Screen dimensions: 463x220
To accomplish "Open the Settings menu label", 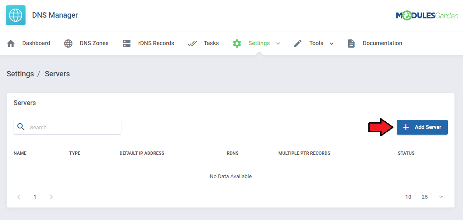I will coord(259,43).
